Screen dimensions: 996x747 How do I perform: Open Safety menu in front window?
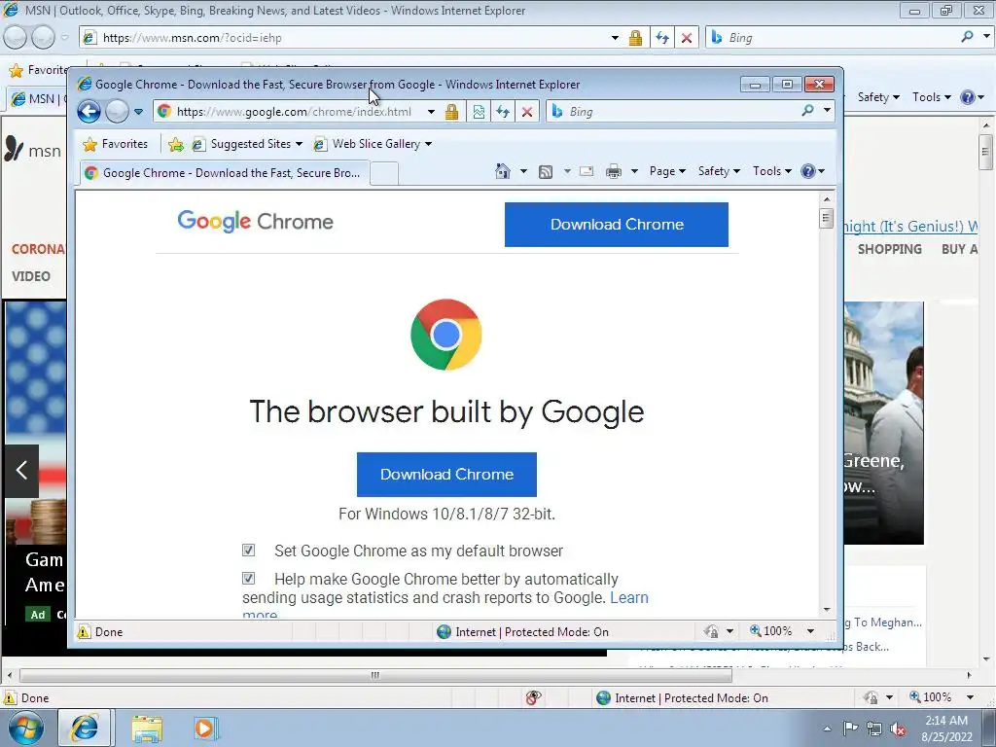point(719,171)
